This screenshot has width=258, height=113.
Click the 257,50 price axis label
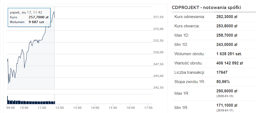tap(158, 17)
